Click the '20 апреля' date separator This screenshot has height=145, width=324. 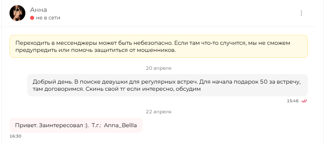click(x=158, y=68)
